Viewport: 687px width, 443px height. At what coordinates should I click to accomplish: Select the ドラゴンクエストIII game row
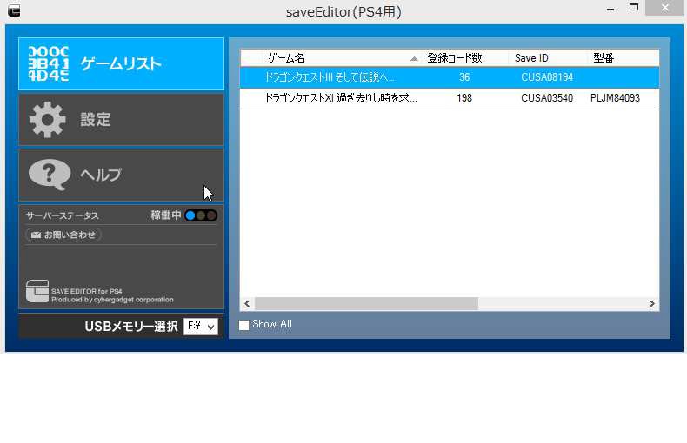pyautogui.click(x=450, y=77)
